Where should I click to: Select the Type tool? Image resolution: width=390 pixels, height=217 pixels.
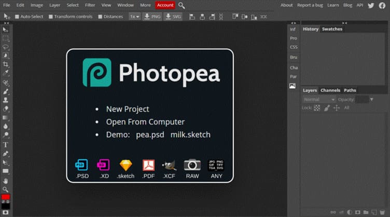[6, 144]
